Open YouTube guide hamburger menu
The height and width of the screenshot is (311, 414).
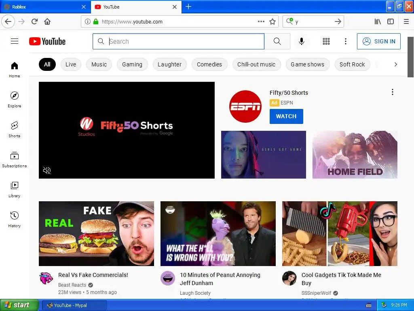[15, 41]
